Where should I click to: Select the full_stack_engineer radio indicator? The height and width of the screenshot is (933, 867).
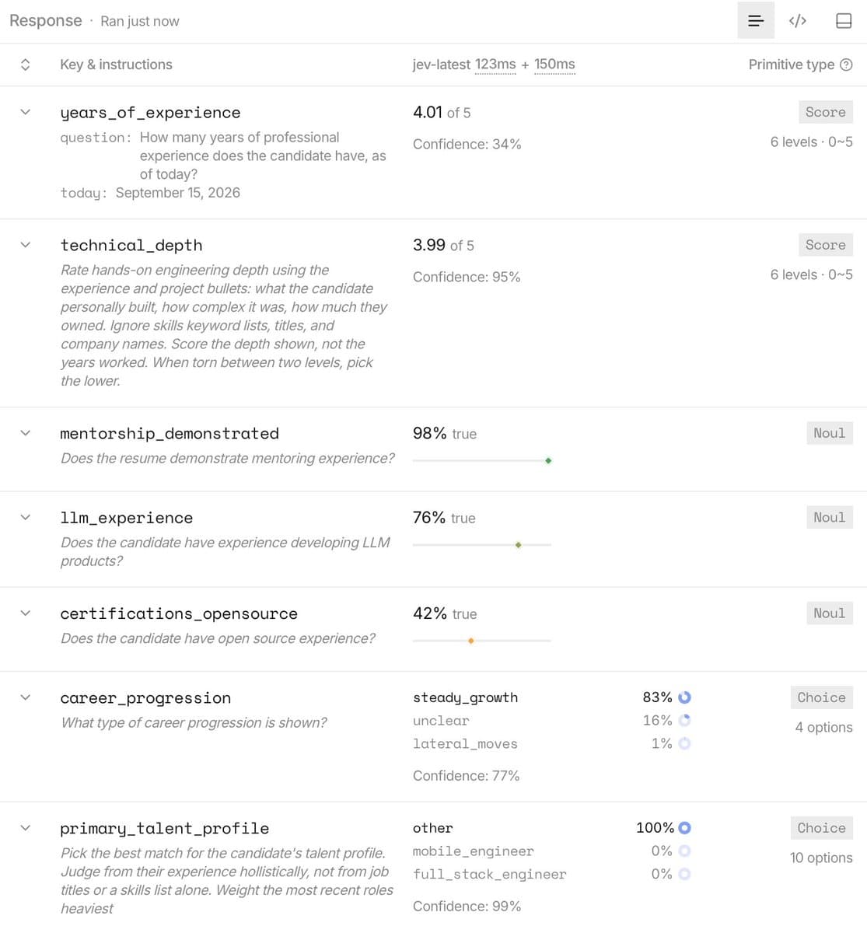[x=684, y=874]
